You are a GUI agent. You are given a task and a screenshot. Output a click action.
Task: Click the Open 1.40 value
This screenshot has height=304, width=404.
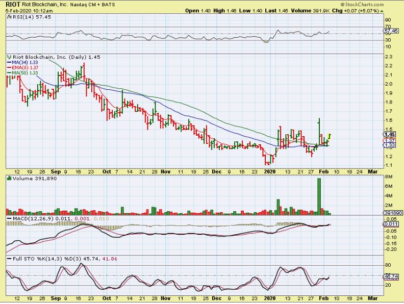tap(198, 11)
